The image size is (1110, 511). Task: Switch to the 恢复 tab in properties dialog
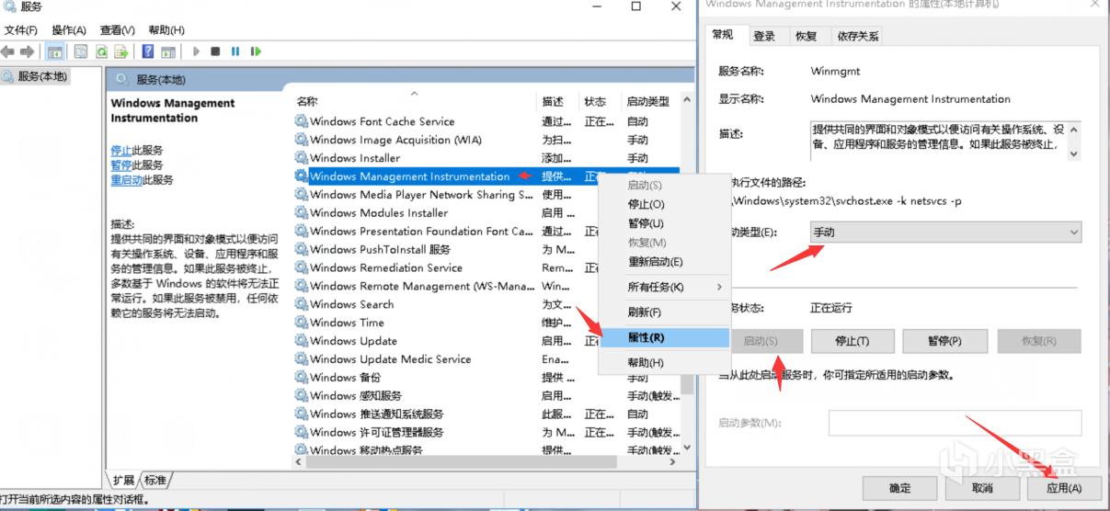pyautogui.click(x=807, y=36)
